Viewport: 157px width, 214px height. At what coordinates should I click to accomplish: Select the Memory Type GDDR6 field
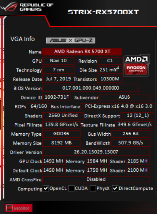click(61, 134)
